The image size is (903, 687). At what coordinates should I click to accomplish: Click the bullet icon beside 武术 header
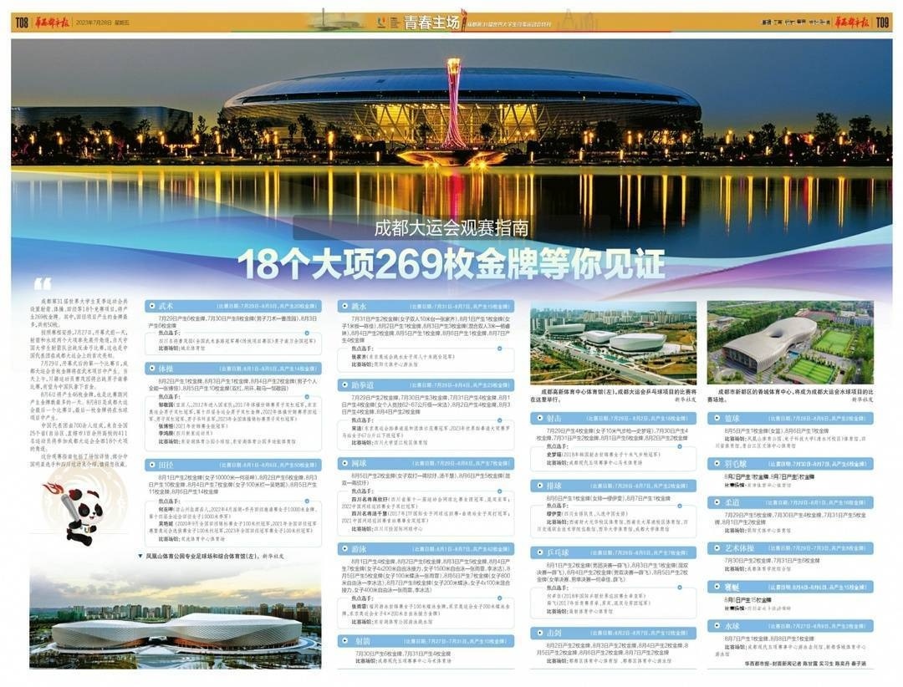151,306
